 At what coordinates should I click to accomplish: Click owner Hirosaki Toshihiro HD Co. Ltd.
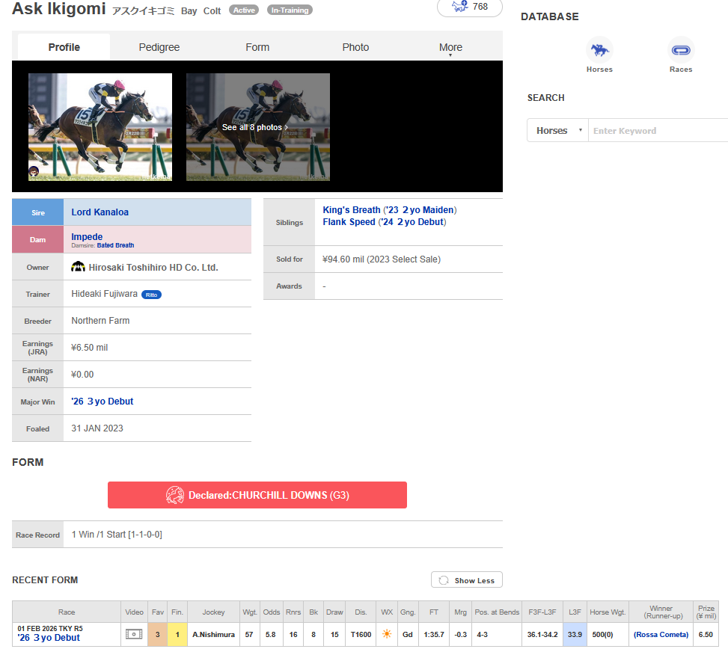(153, 267)
